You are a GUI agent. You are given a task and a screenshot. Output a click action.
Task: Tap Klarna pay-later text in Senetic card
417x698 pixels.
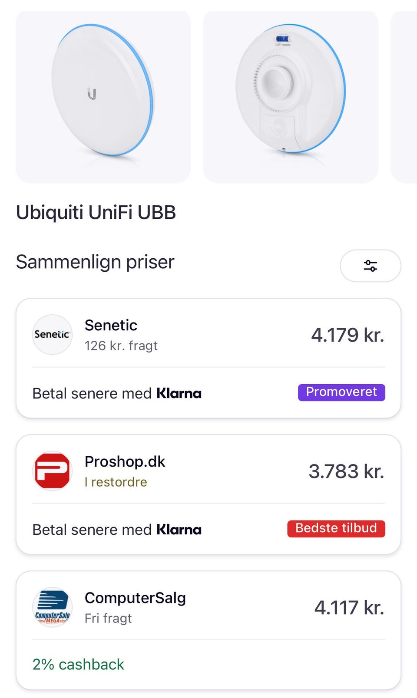tap(117, 393)
